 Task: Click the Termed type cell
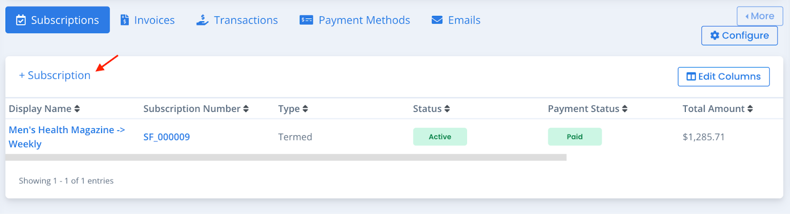(x=295, y=137)
